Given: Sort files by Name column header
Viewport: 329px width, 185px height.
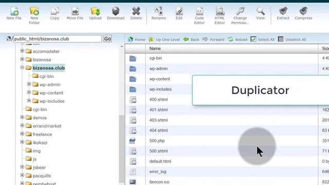Looking at the screenshot, I should (155, 48).
